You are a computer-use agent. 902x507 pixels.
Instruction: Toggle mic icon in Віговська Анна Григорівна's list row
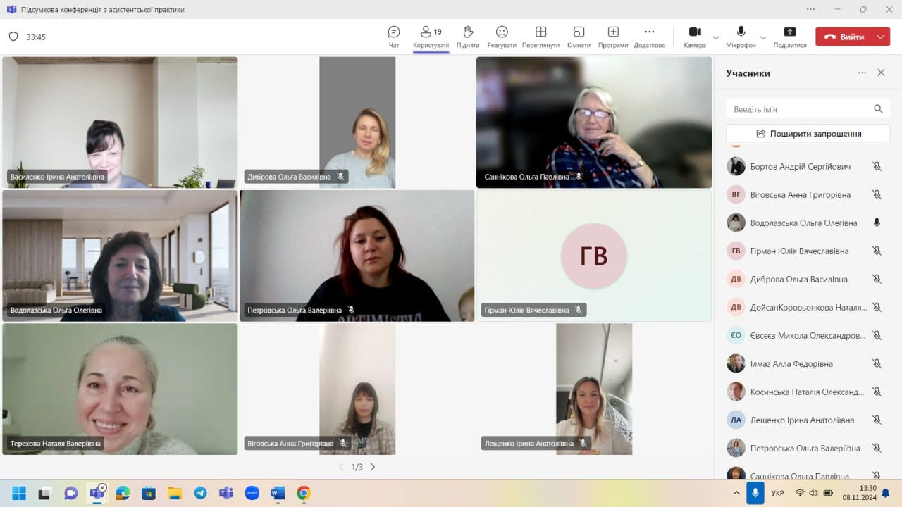877,195
